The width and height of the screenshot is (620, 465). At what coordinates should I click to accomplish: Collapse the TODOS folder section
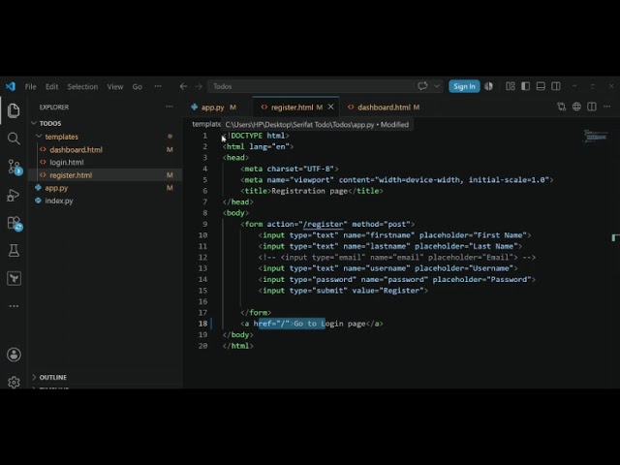click(x=34, y=123)
